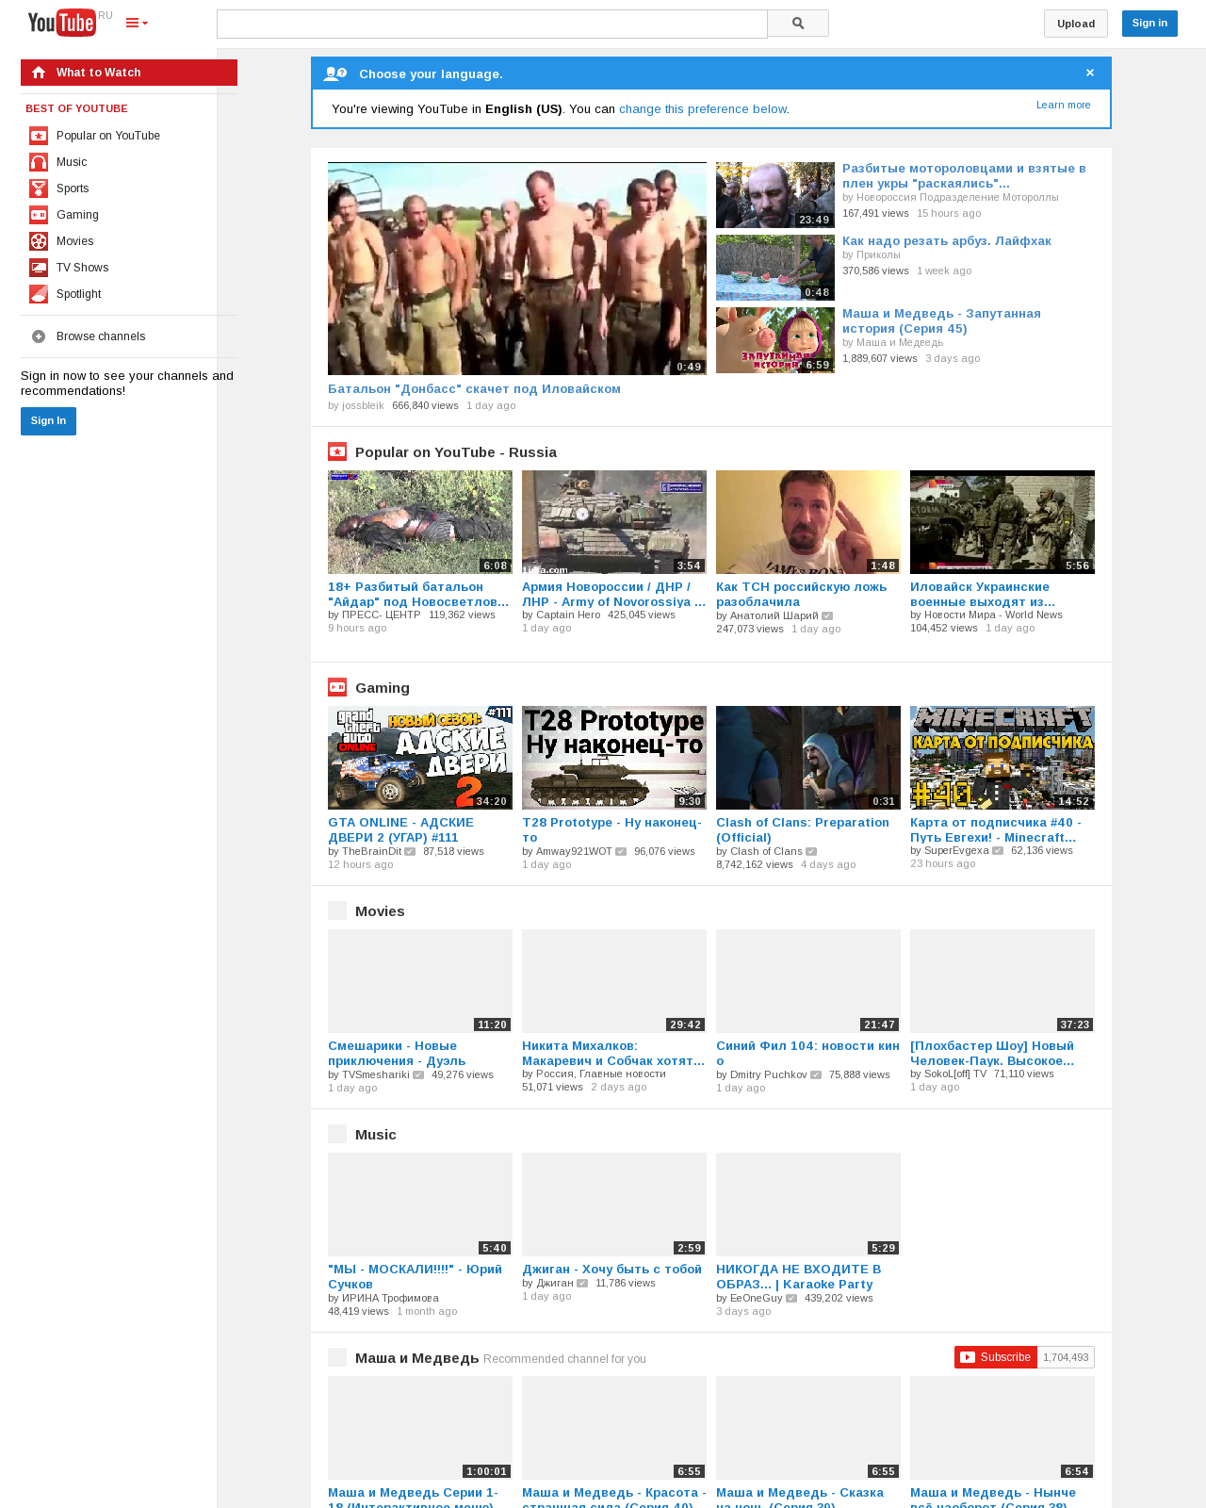Click the Music headphones sidebar icon
Image resolution: width=1206 pixels, height=1508 pixels.
[39, 162]
